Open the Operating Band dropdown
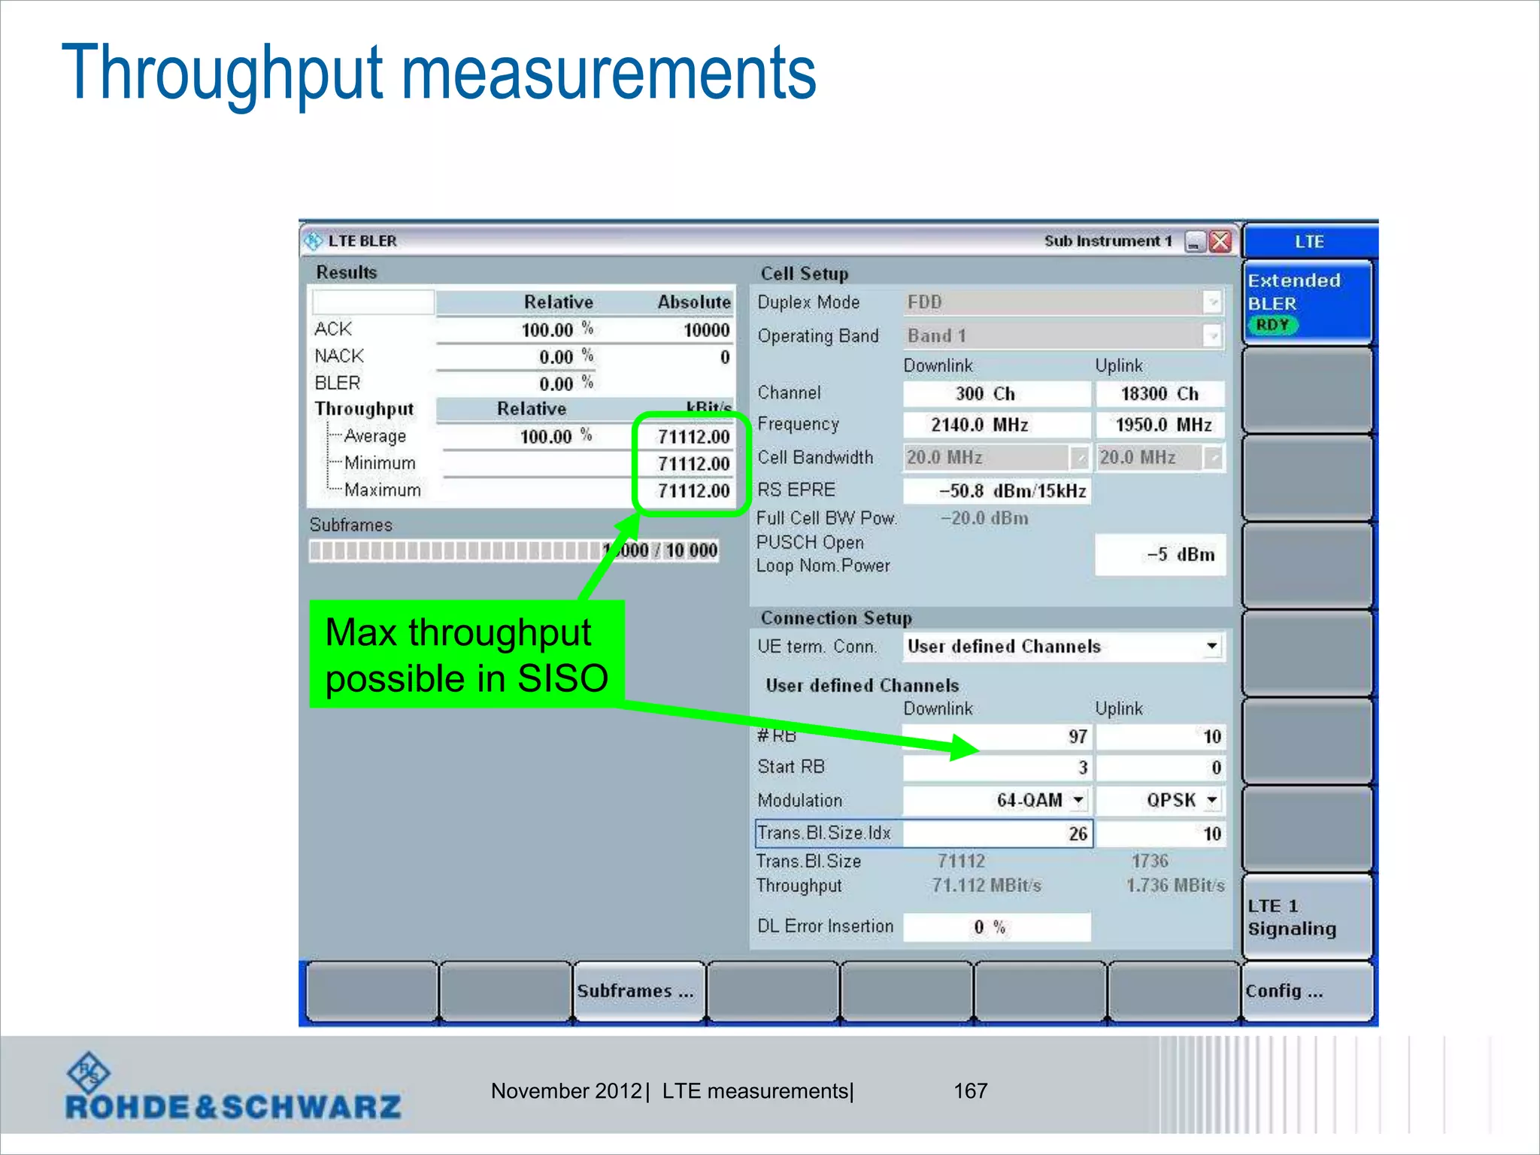Screen dimensions: 1540x1155 click(x=1211, y=335)
